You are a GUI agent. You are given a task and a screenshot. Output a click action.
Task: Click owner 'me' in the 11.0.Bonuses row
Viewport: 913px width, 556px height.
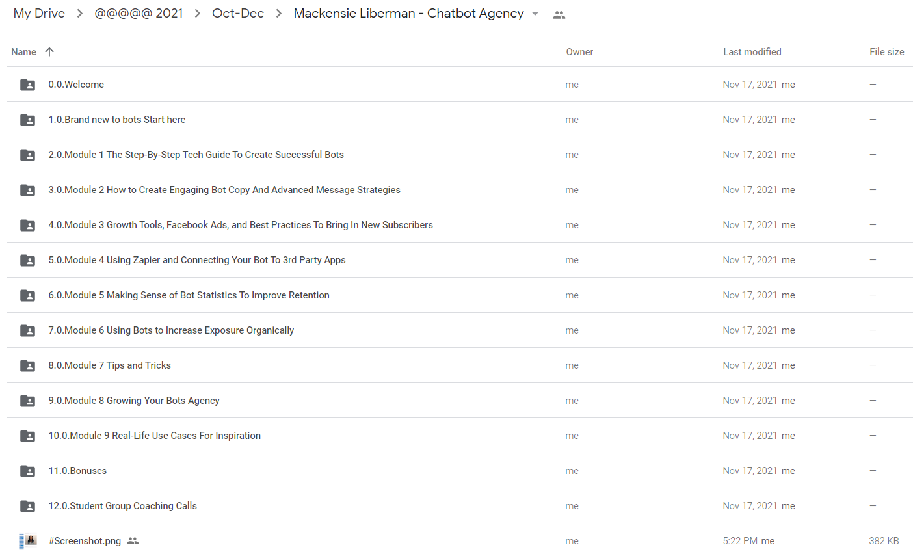coord(572,471)
